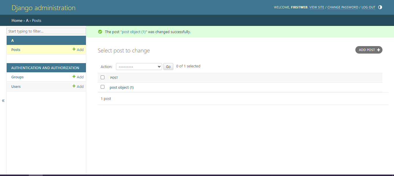394x176 pixels.
Task: Focus the sidebar filter text field
Action: (46, 31)
